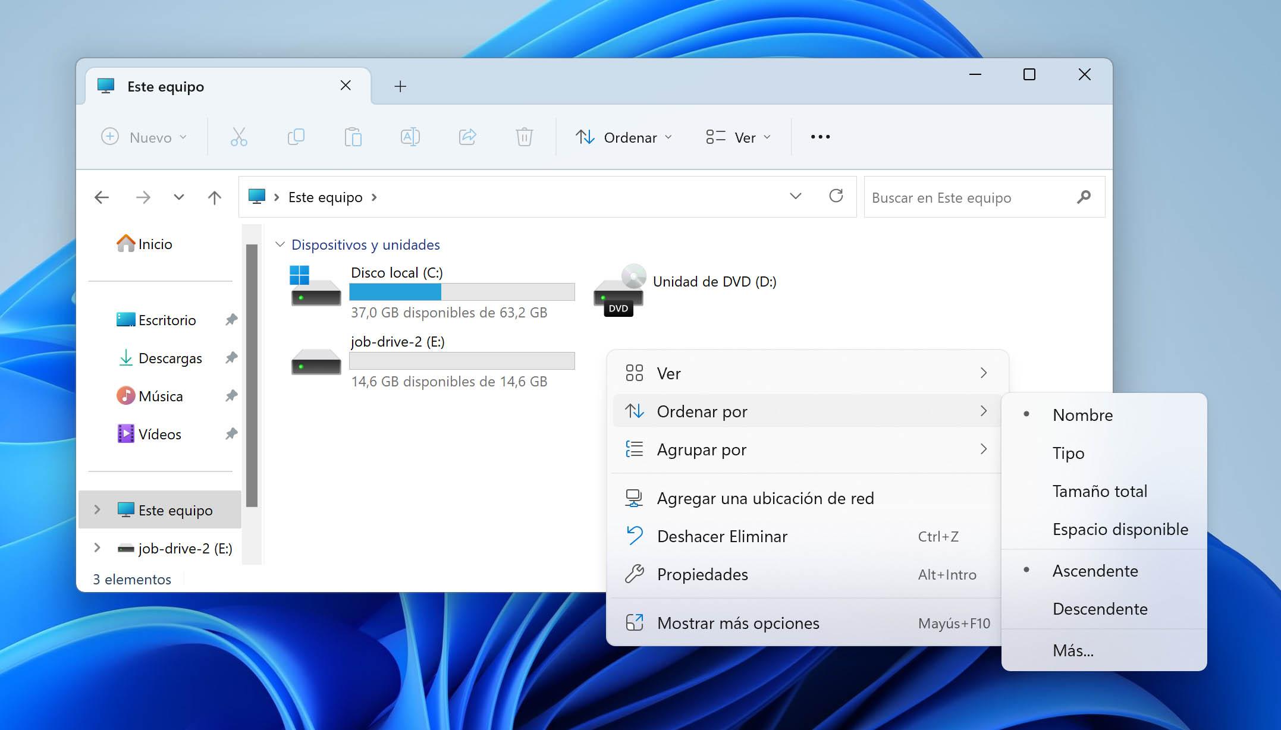The height and width of the screenshot is (730, 1281).
Task: Select the Cut icon in the toolbar
Action: tap(238, 137)
